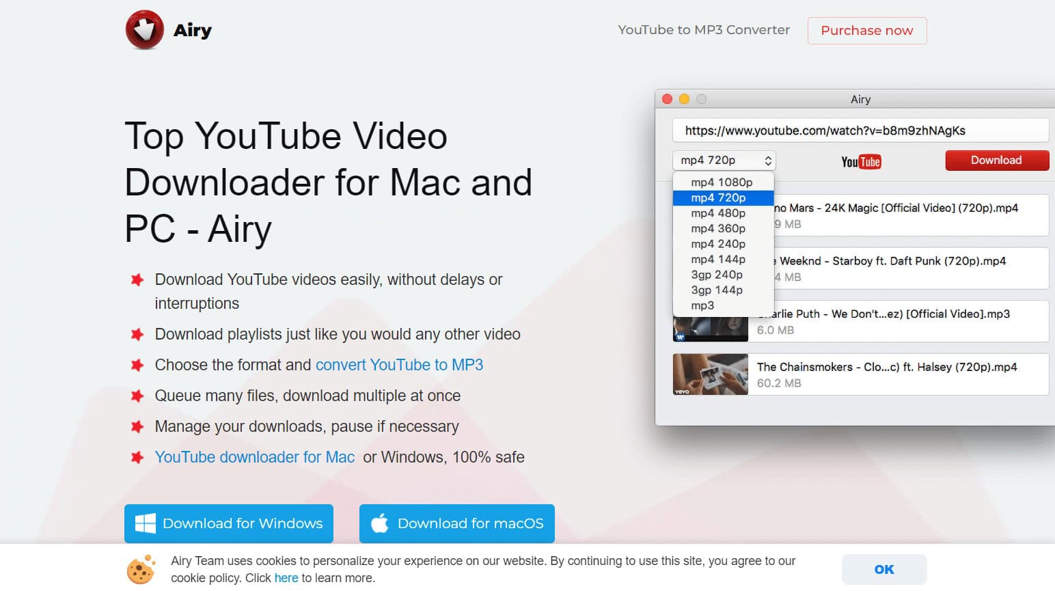Click the Airy window title text
This screenshot has width=1055, height=591.
(x=861, y=99)
